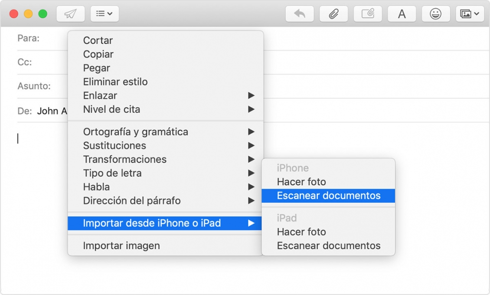Select Escanear documentos under iPhone
The image size is (490, 295).
[328, 196]
